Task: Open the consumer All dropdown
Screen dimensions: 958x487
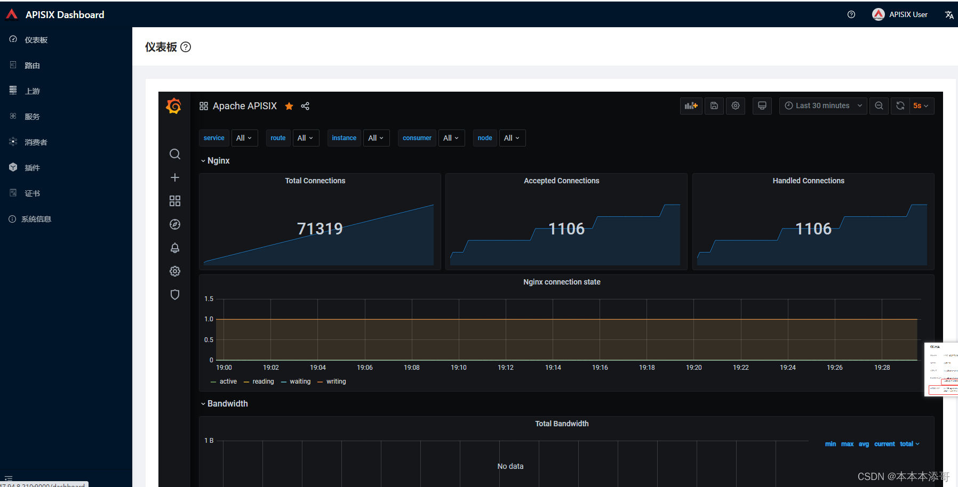Action: [x=451, y=138]
